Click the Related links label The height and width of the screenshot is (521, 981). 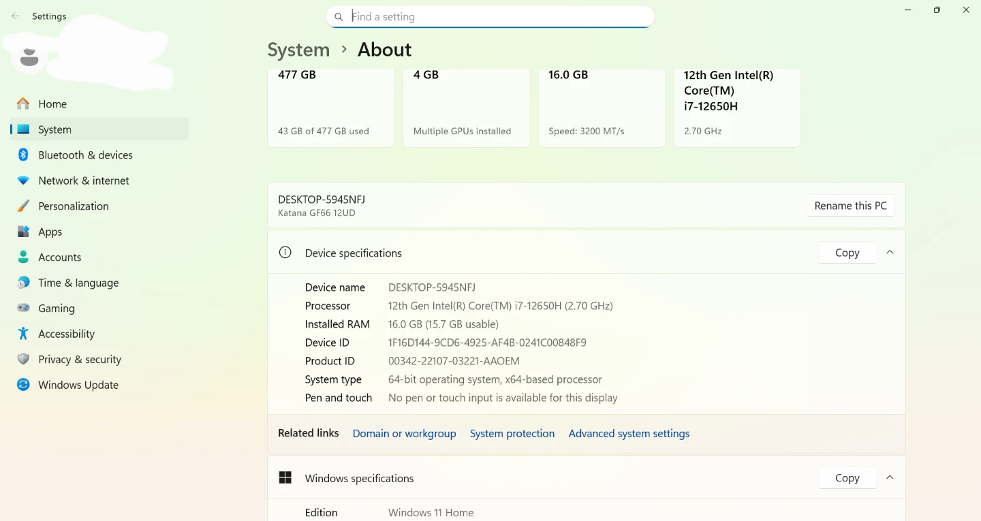click(309, 433)
